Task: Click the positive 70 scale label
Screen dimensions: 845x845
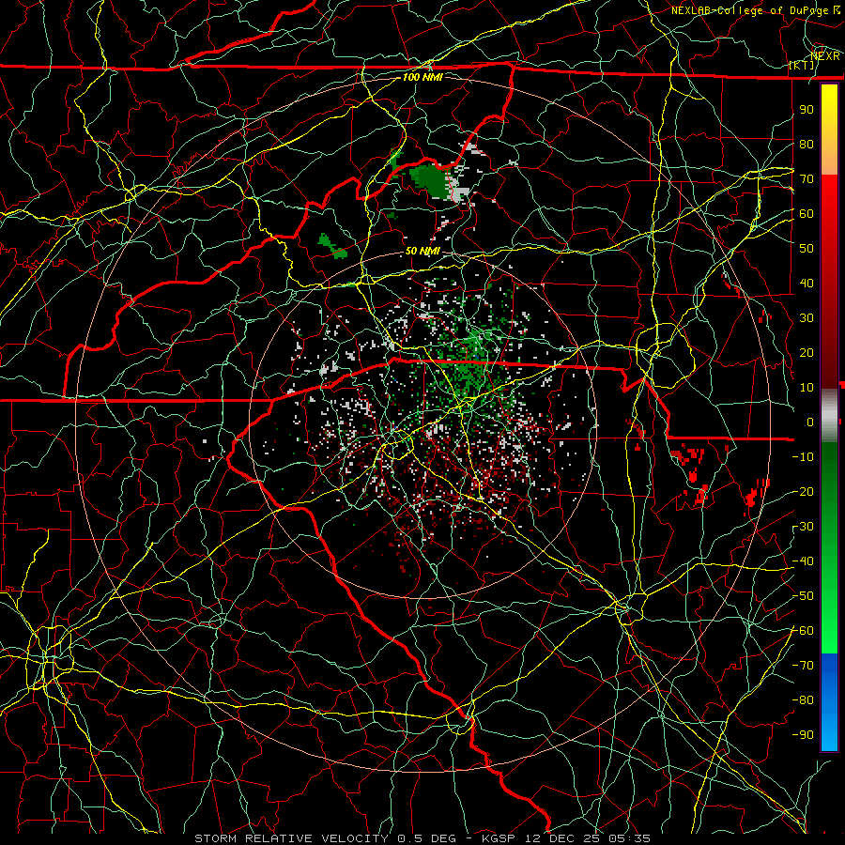Action: [807, 179]
